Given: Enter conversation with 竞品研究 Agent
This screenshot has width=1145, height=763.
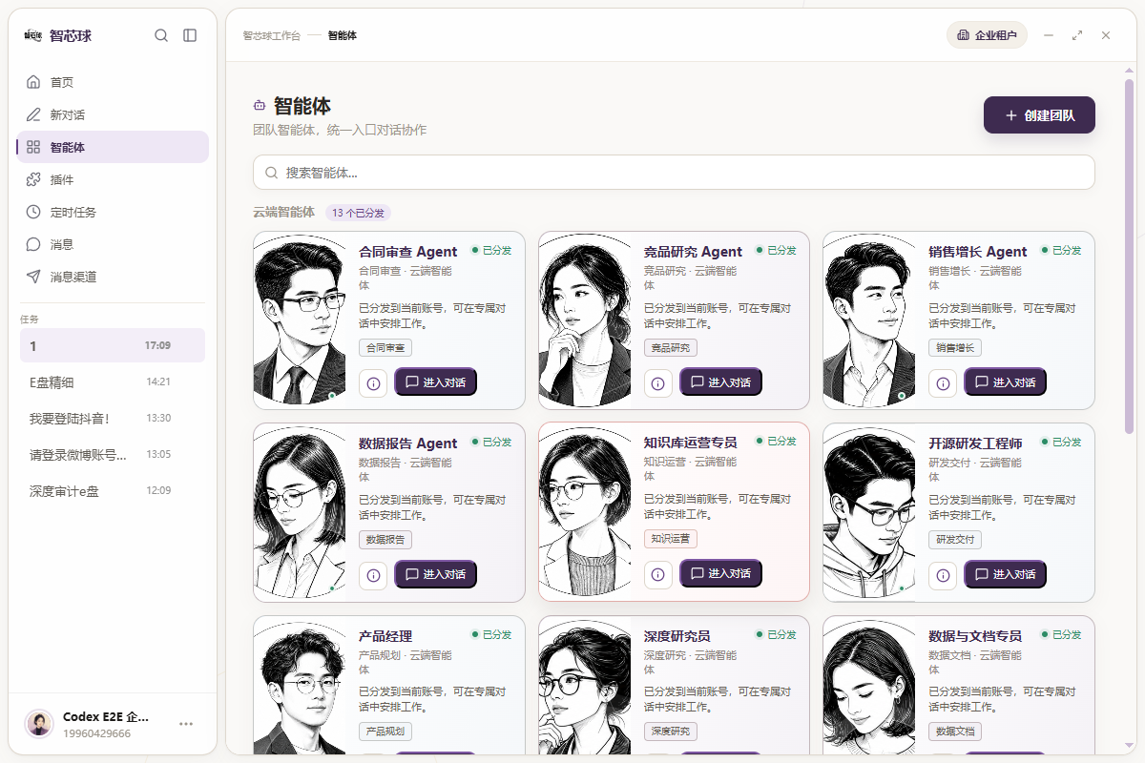Looking at the screenshot, I should (720, 381).
